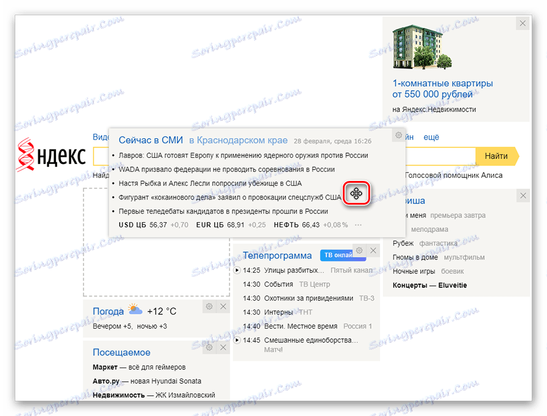This screenshot has height=416, width=547.
Task: Click the highlighted move handle on news widget
Action: pyautogui.click(x=357, y=193)
